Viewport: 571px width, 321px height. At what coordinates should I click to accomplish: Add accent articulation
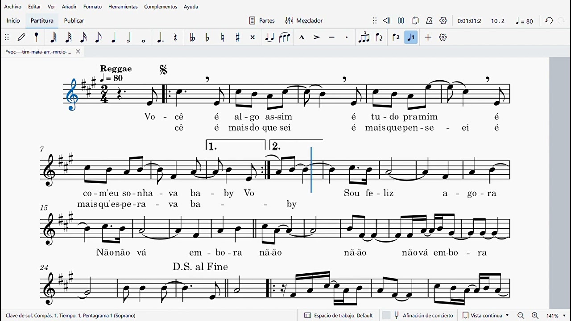[x=317, y=37]
